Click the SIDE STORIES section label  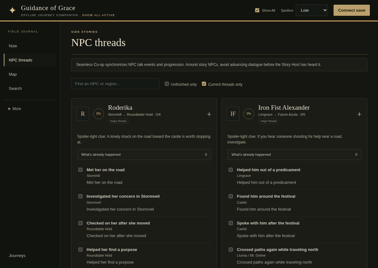click(84, 32)
